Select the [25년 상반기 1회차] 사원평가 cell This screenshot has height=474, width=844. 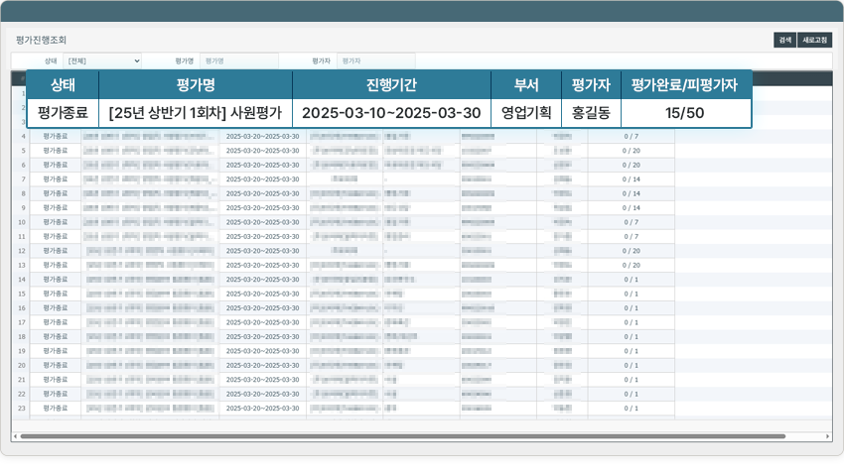(x=196, y=113)
